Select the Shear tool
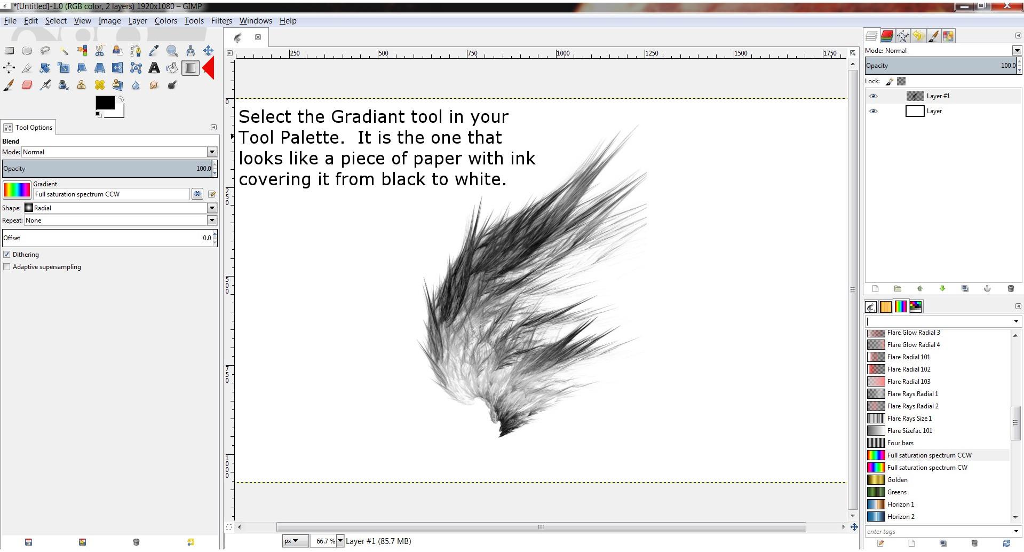Screen dimensions: 1024x552 82,68
